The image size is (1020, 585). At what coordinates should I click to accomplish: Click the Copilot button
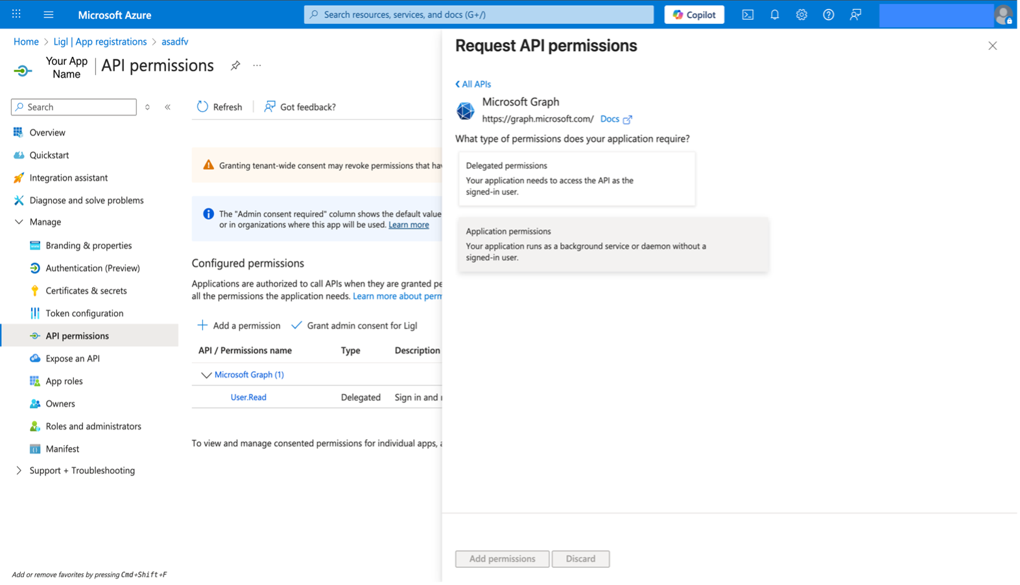pyautogui.click(x=696, y=14)
